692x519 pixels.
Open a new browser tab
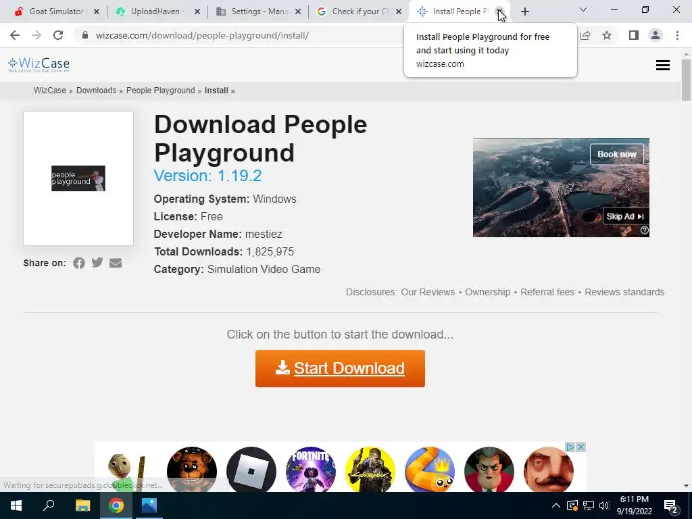point(524,11)
